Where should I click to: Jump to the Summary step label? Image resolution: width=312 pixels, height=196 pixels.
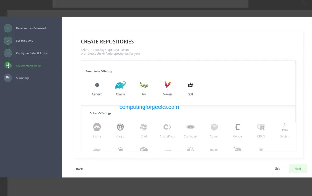[x=22, y=78]
